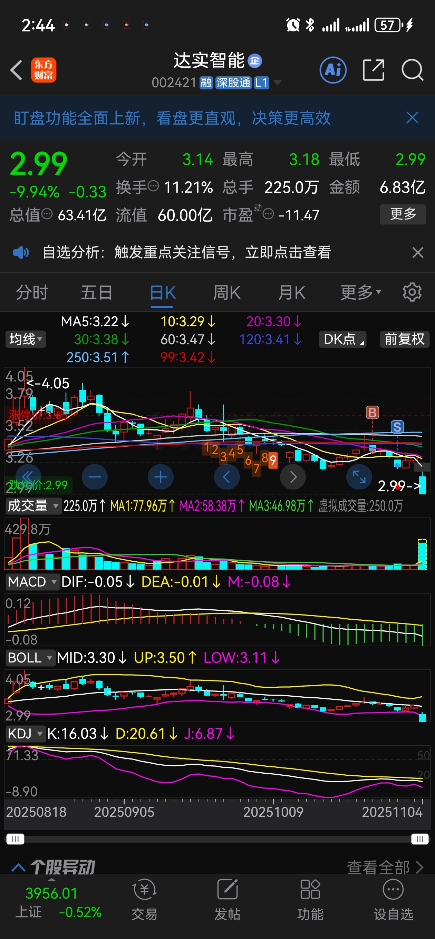The image size is (435, 939).
Task: Tap the 盯盘功能全面上新 banner text
Action: 172,118
